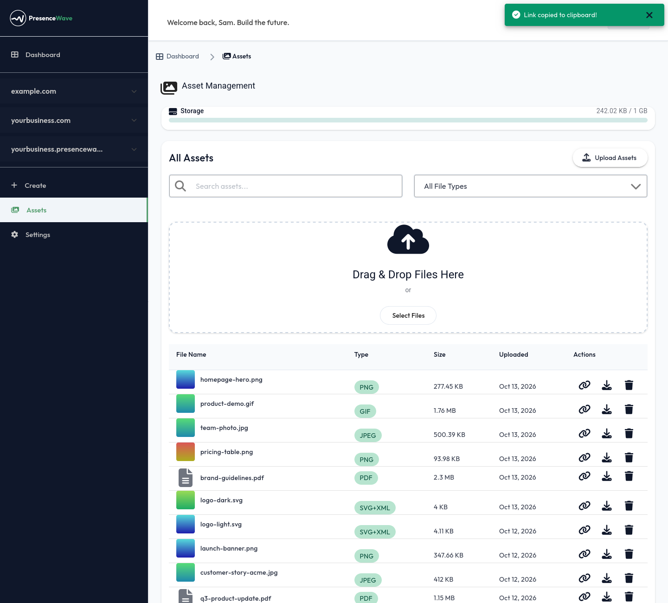Download launch-banner.png

point(607,554)
